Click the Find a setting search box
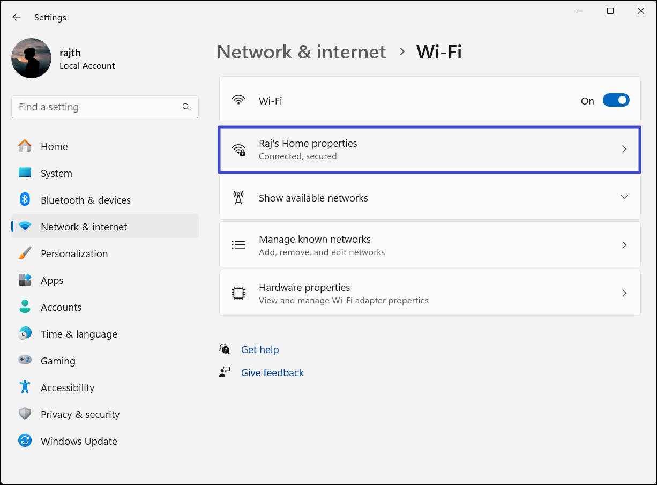 (x=96, y=107)
